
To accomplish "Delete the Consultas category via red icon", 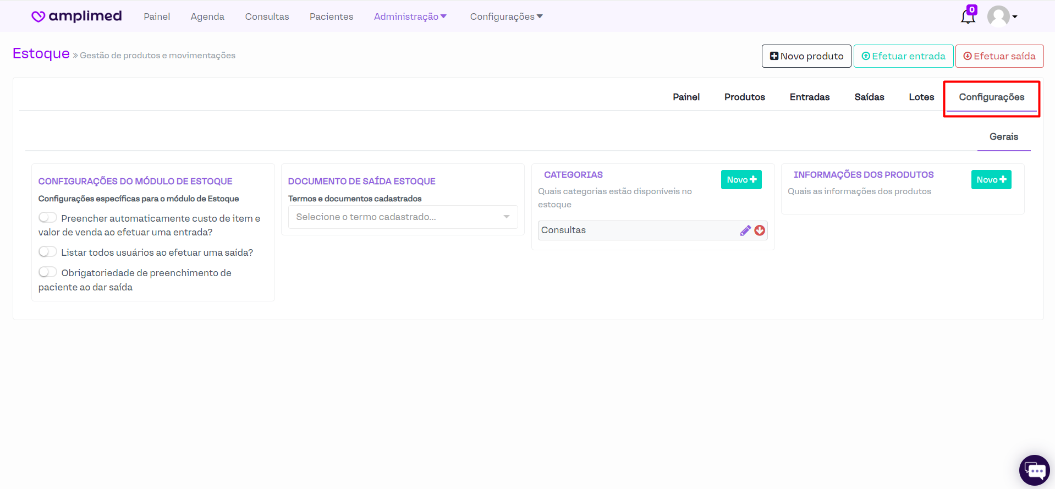I will [x=760, y=231].
